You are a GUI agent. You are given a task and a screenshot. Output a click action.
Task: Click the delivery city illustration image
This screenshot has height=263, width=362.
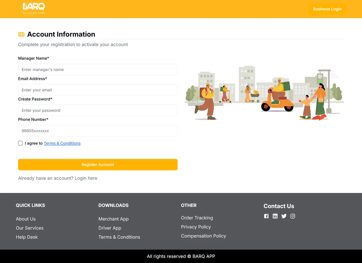[264, 93]
